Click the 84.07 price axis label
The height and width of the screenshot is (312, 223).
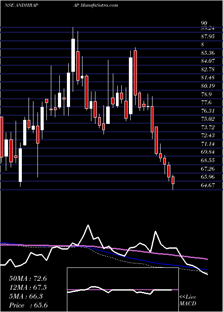pyautogui.click(x=208, y=61)
